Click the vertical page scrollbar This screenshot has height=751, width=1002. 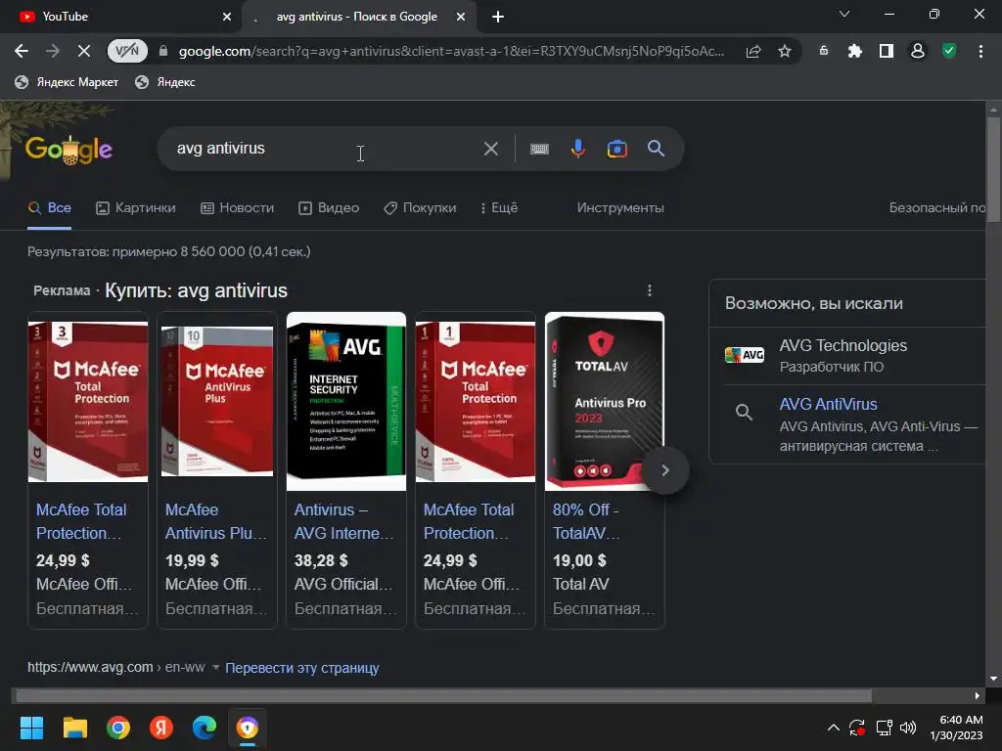(x=993, y=169)
